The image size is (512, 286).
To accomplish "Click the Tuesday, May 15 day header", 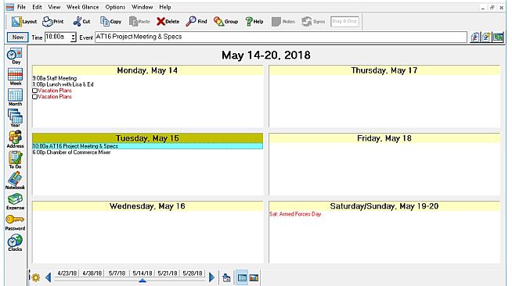I will (x=147, y=138).
